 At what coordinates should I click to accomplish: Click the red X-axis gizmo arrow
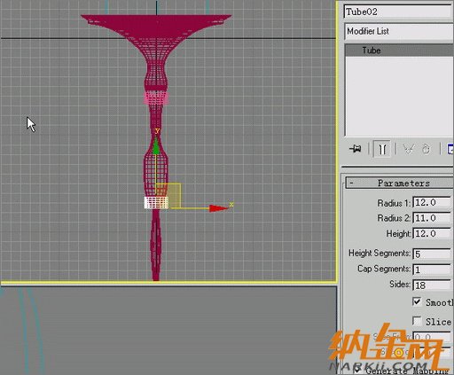point(219,208)
